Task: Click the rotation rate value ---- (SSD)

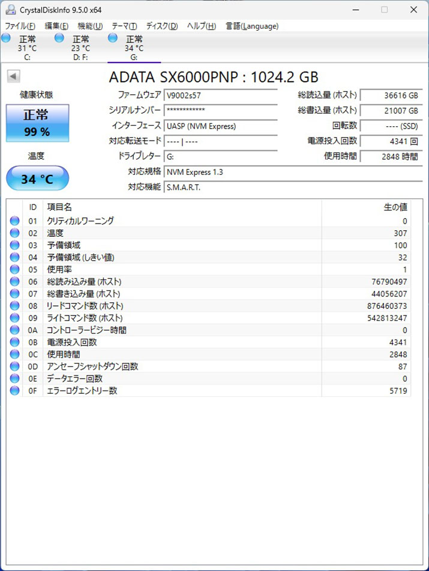Action: coord(392,126)
